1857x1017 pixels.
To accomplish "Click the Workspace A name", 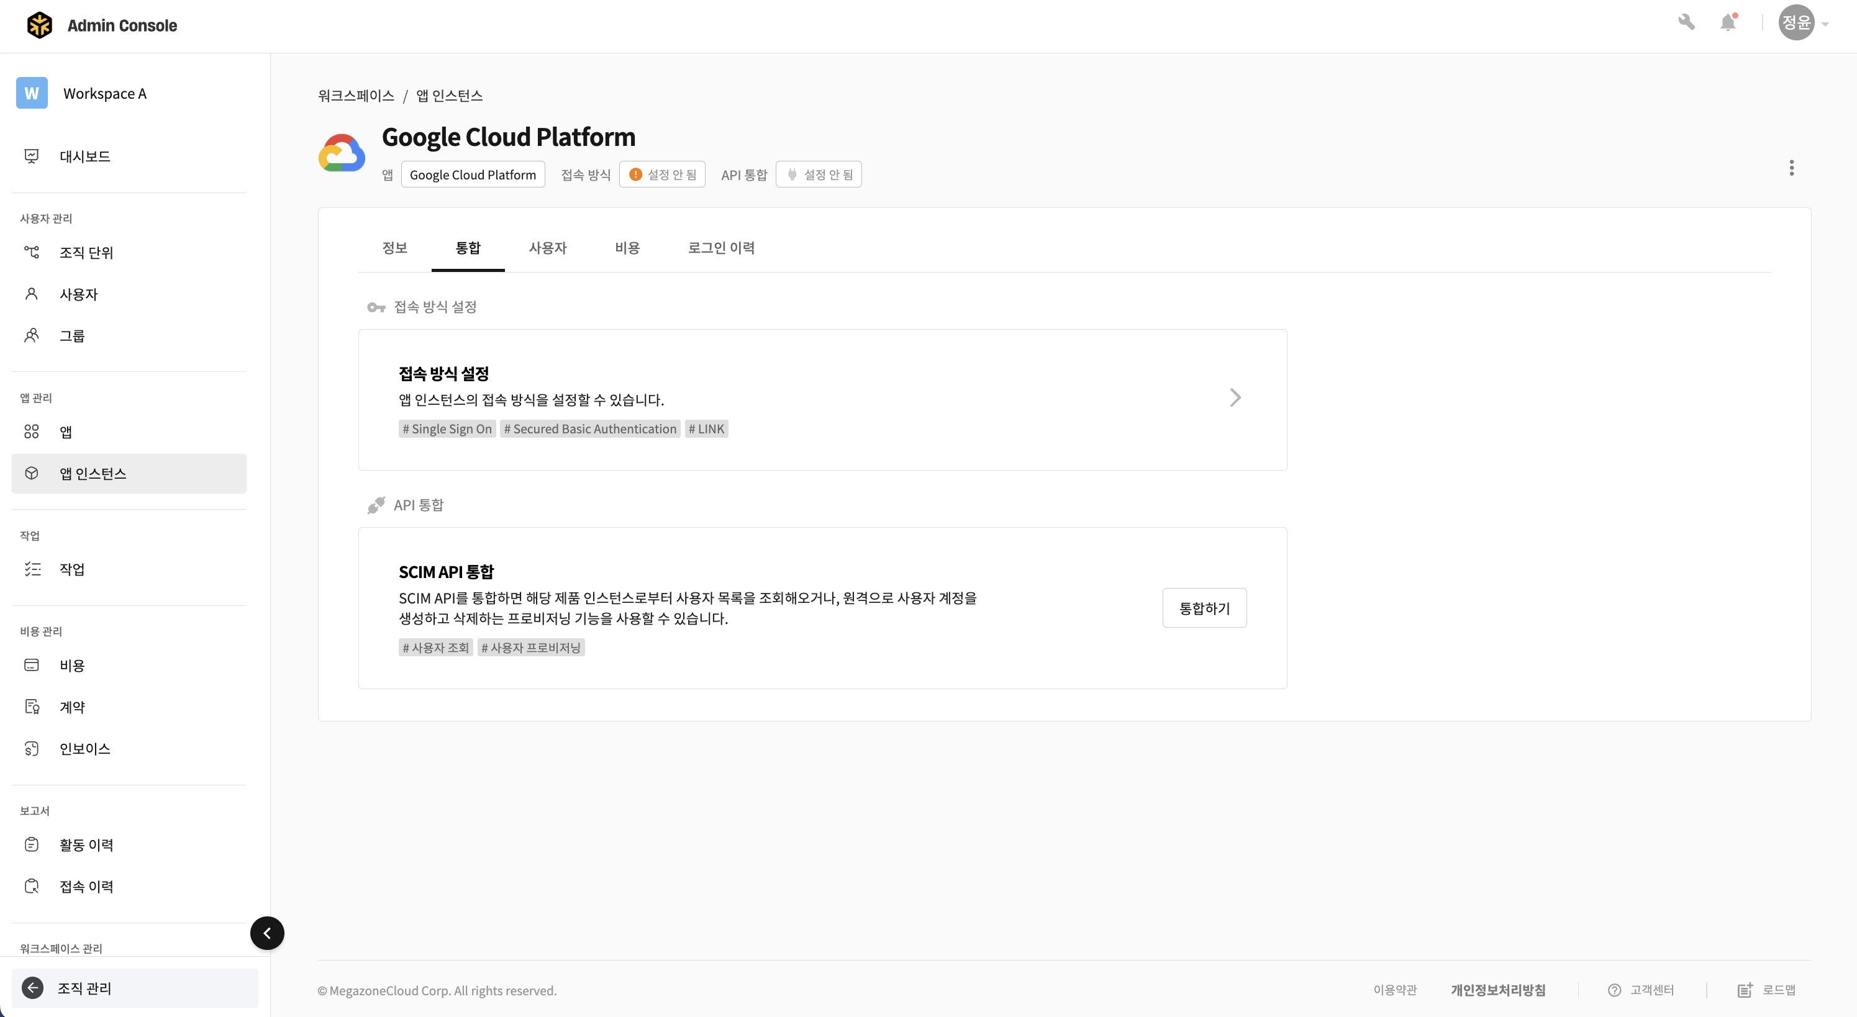I will pos(104,94).
